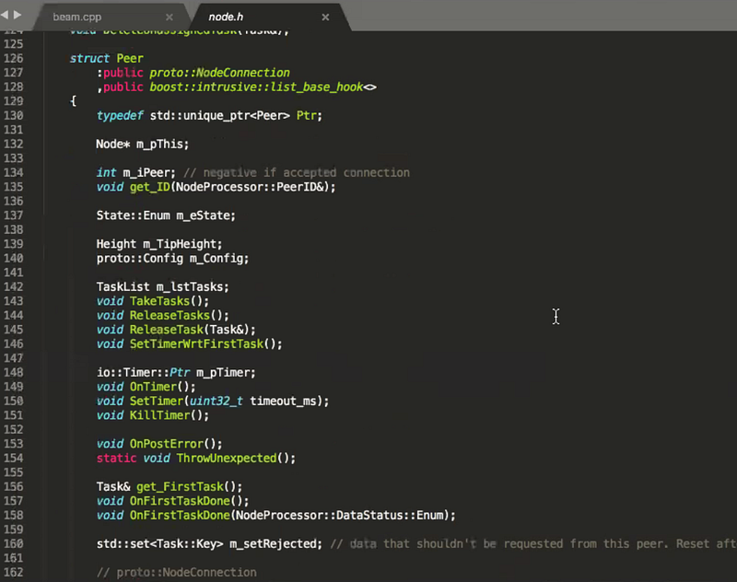
Task: Click the 'TakeTasks();' method
Action: (170, 300)
